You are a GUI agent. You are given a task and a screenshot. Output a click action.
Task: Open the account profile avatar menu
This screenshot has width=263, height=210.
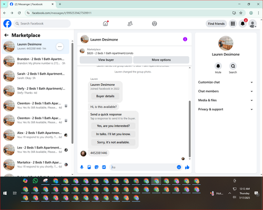pos(252,24)
